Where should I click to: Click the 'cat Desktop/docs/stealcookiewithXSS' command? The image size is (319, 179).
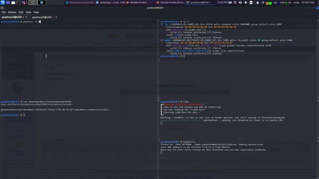click(x=36, y=101)
